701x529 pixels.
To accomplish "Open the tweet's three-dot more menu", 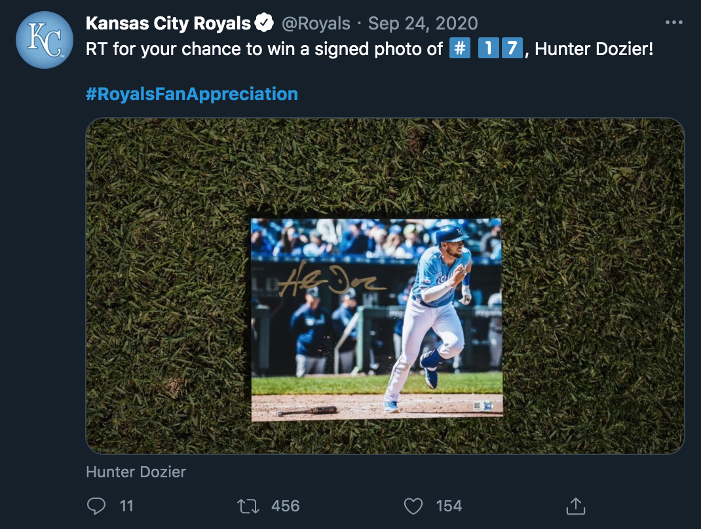I will coord(673,23).
